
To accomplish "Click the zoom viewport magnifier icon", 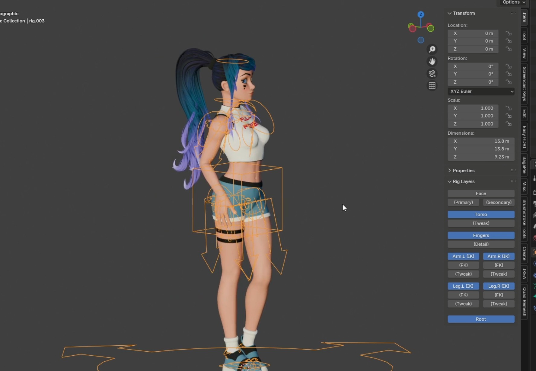I will (x=432, y=49).
